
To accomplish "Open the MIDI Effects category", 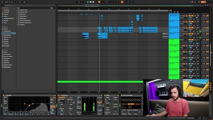I will [7, 35].
